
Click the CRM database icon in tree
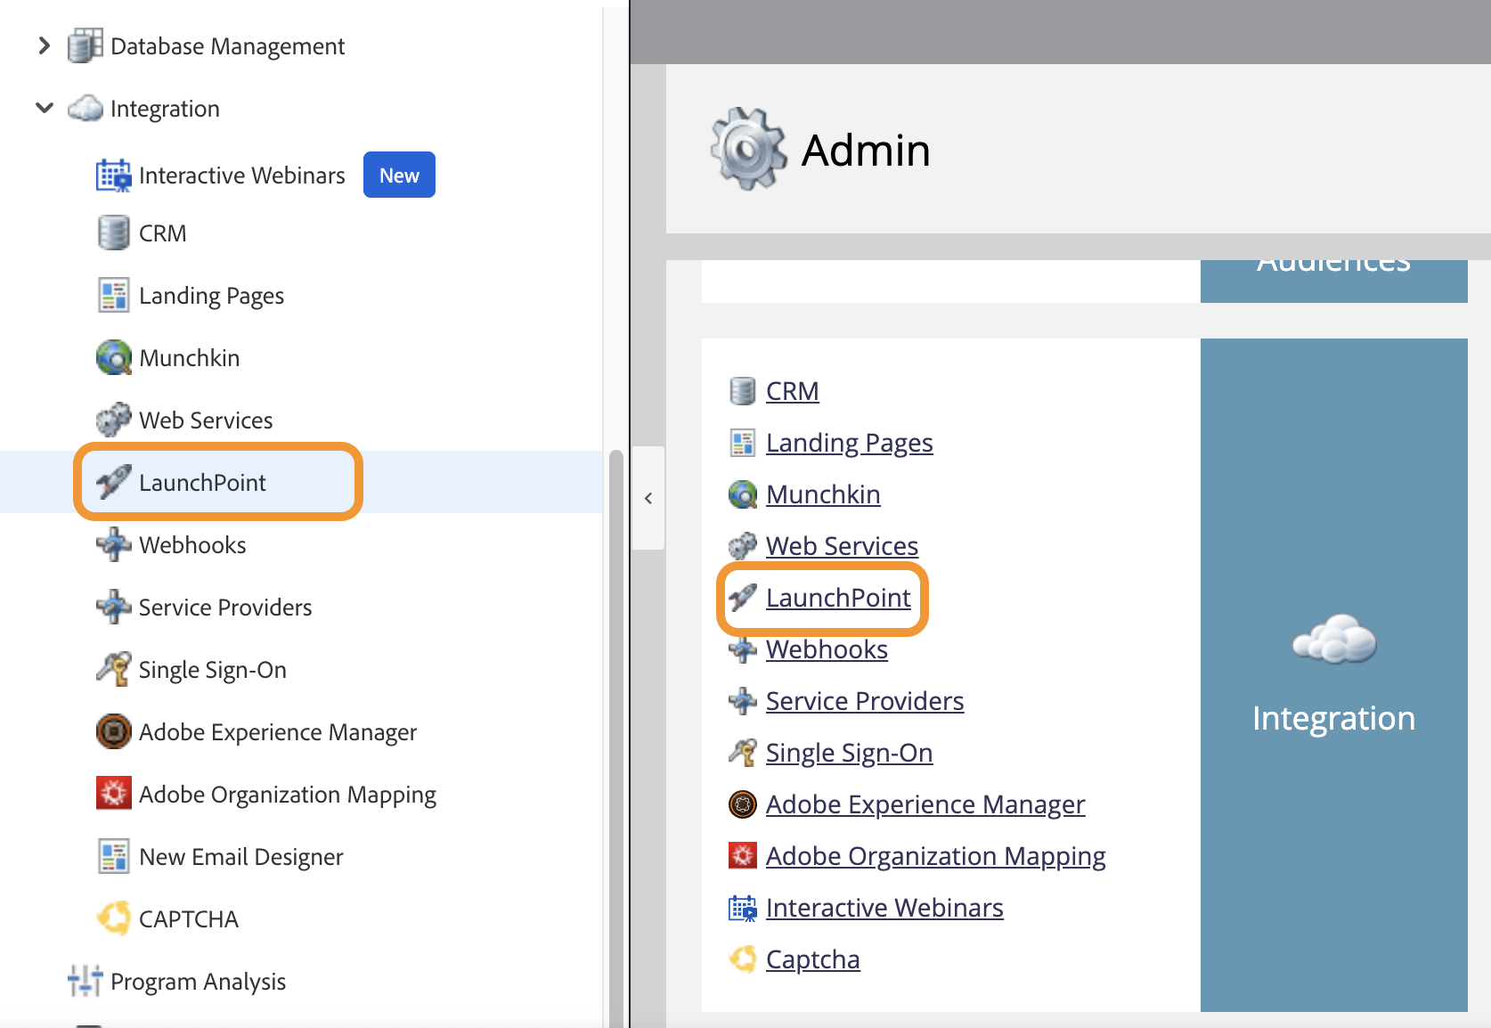coord(113,233)
